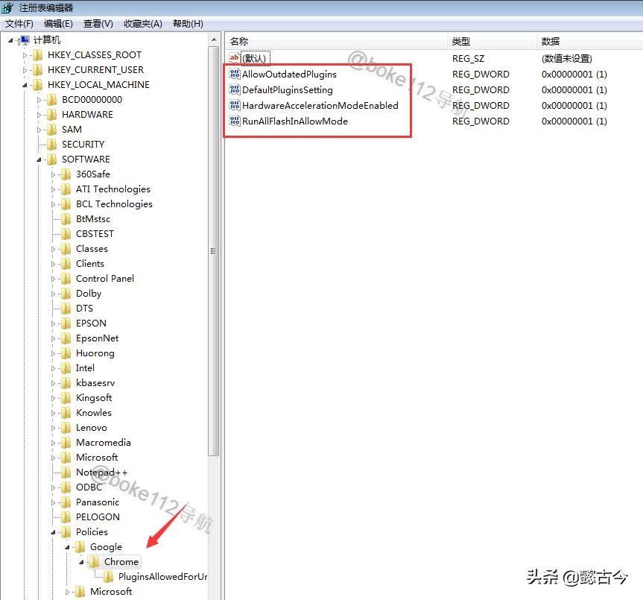Click the BCD00000000 folder icon
This screenshot has width=643, height=600.
coord(51,100)
